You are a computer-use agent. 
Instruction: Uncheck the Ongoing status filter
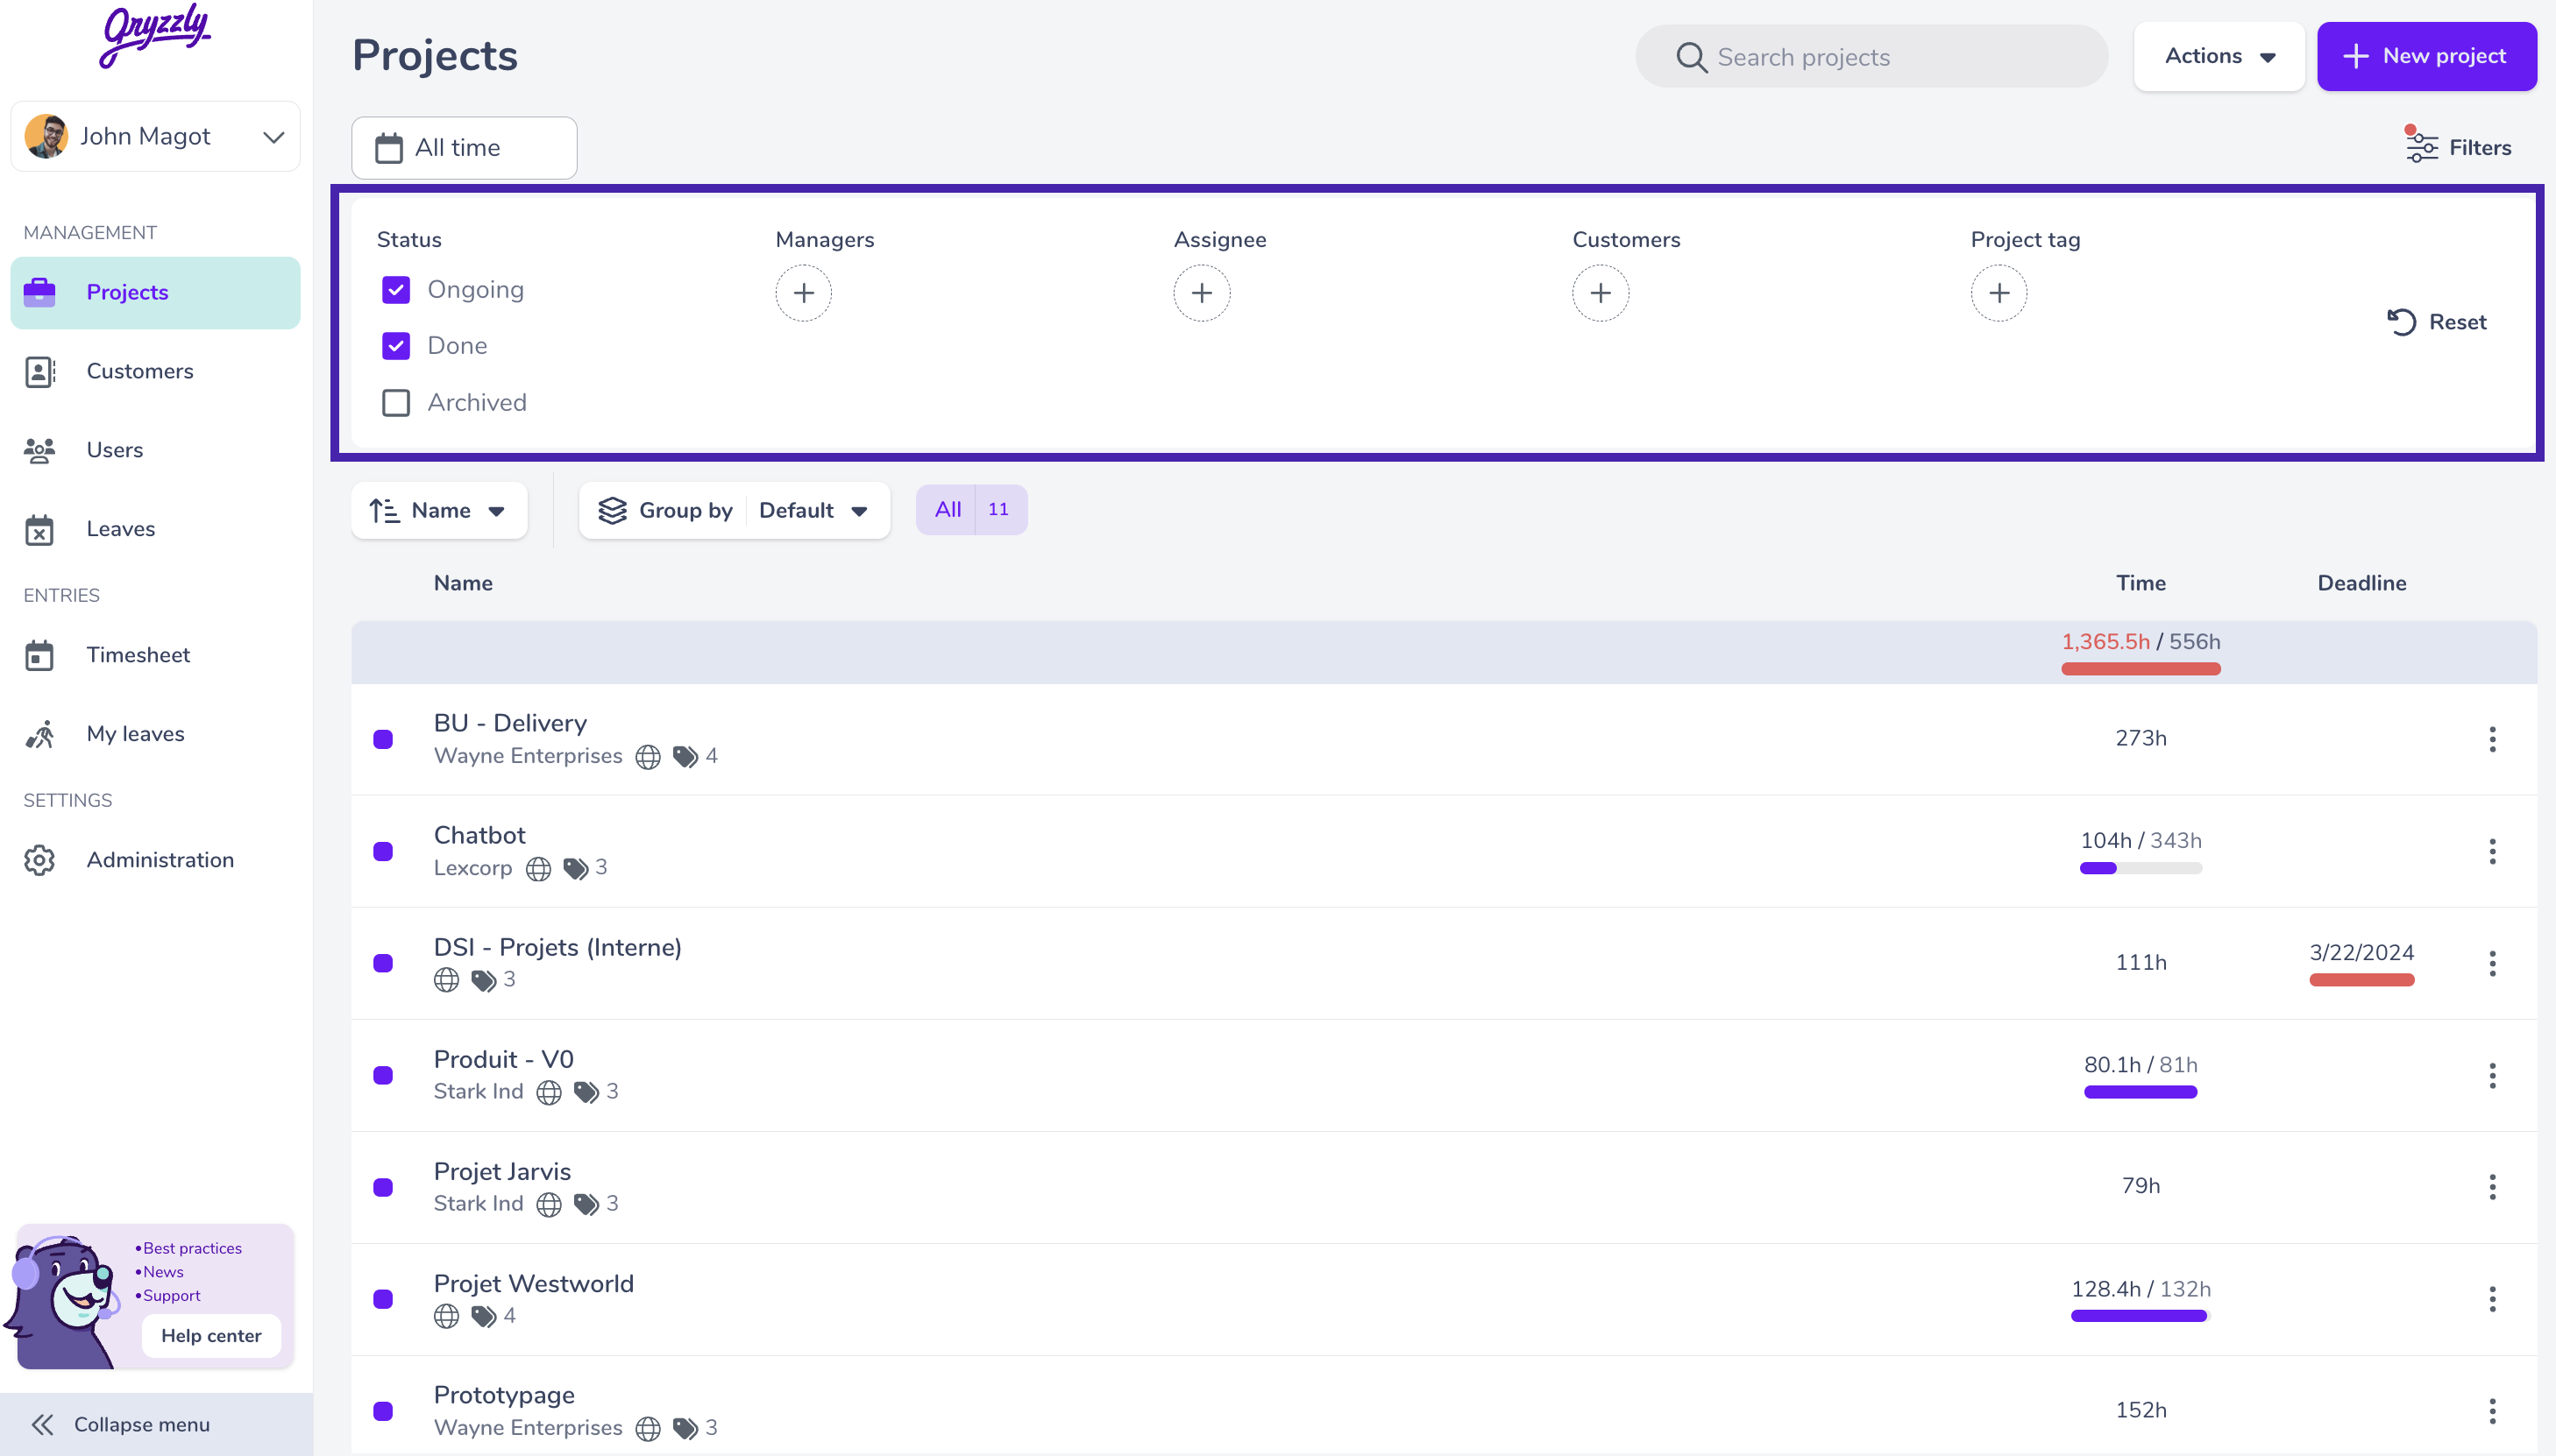pos(395,290)
